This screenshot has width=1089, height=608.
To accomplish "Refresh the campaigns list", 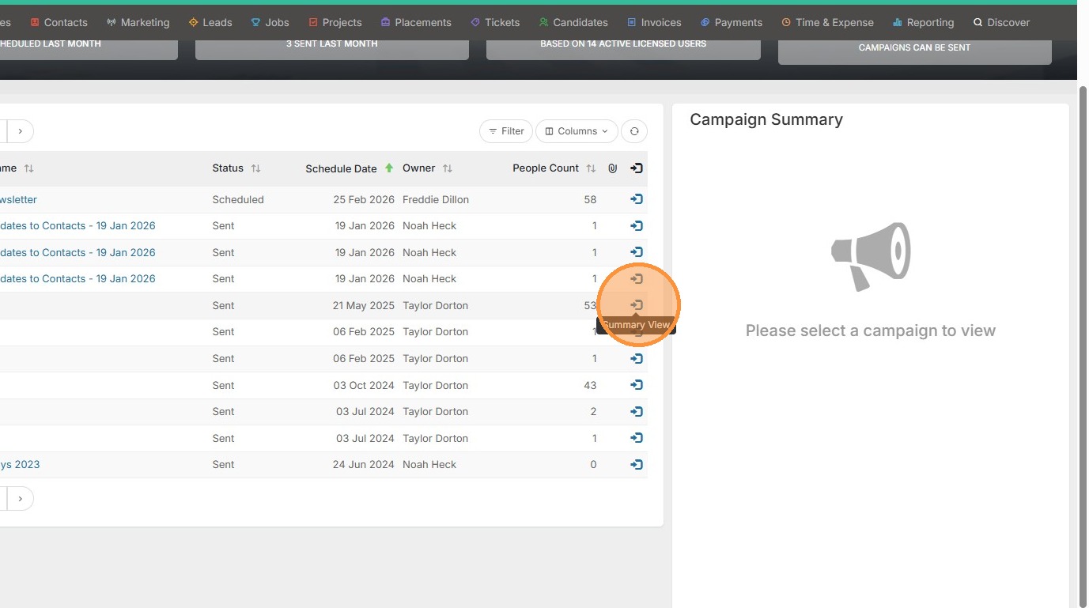I will click(634, 131).
